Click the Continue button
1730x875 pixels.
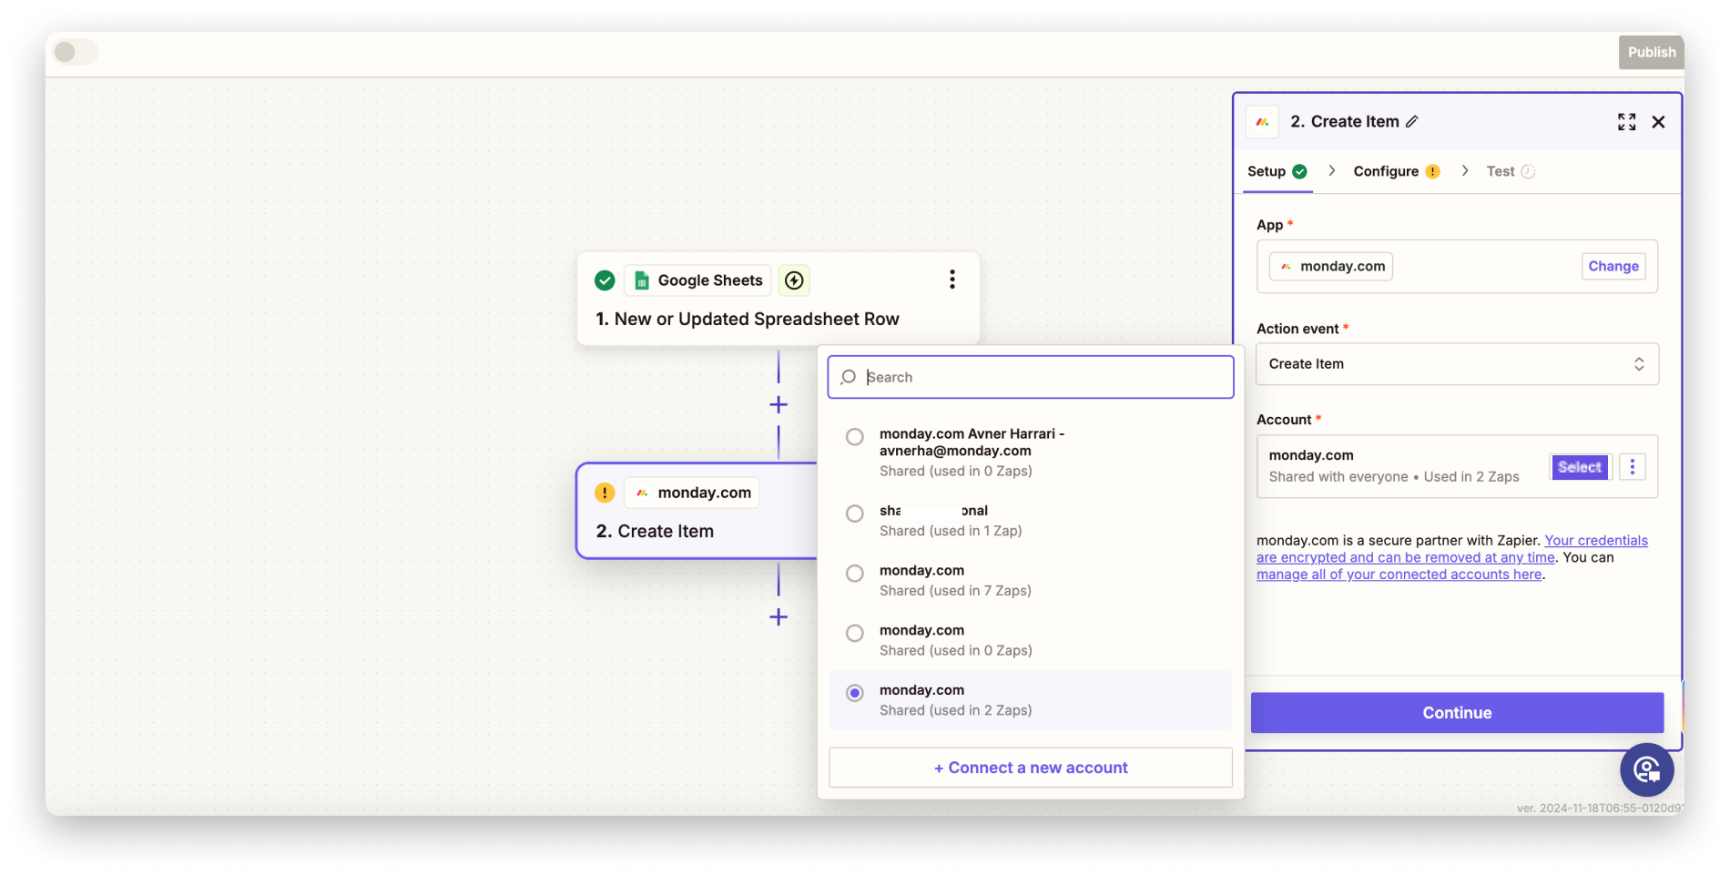tap(1457, 713)
